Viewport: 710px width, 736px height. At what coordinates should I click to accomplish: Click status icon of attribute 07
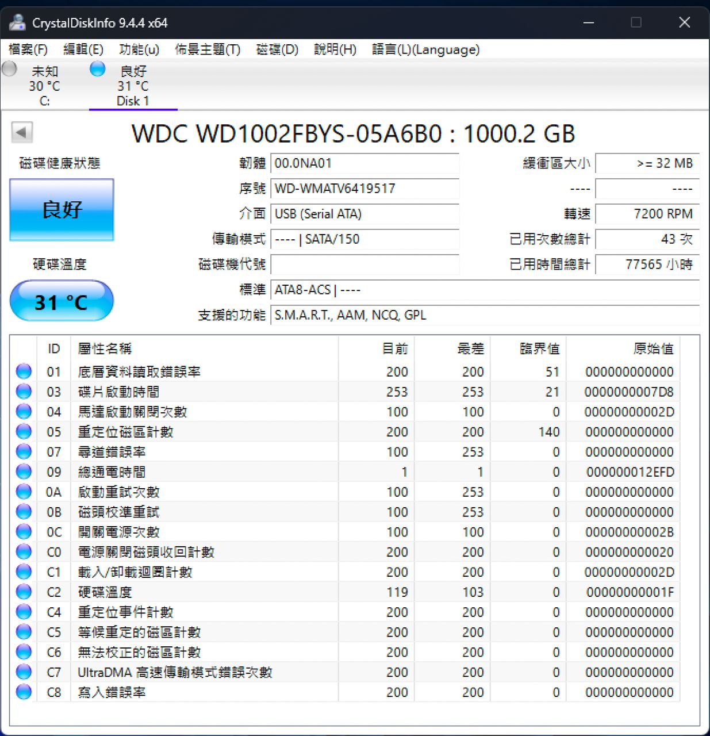tap(24, 451)
